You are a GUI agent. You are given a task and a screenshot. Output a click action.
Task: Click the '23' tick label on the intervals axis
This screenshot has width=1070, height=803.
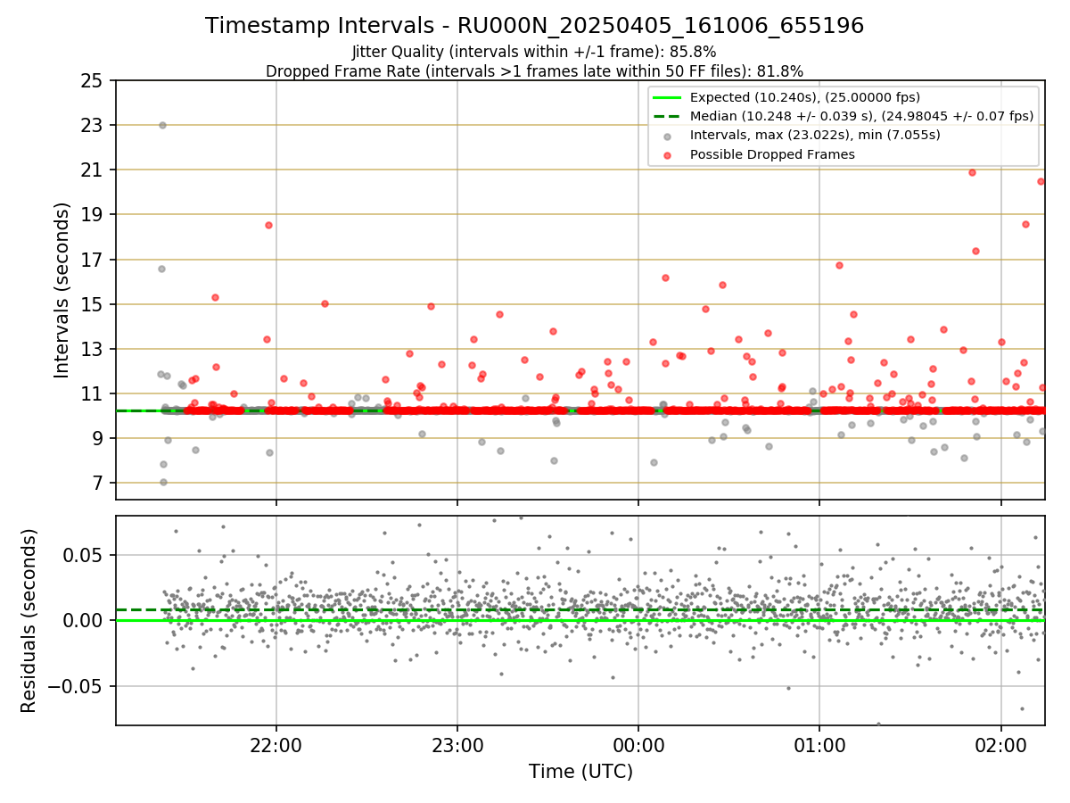point(92,125)
